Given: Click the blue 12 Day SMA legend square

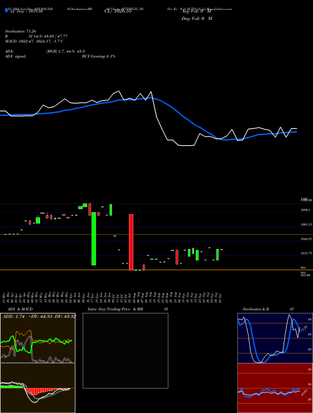Looking at the screenshot, I should 6,11.
